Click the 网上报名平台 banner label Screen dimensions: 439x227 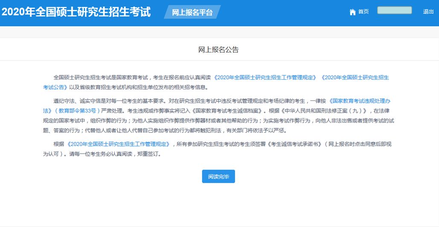coord(192,12)
